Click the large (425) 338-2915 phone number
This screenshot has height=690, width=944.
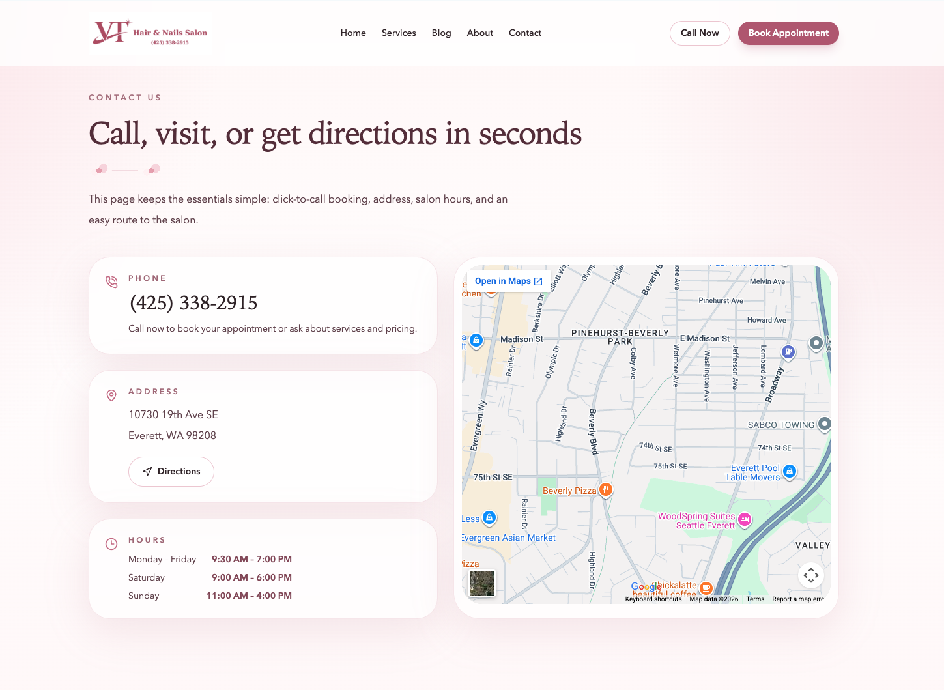193,303
